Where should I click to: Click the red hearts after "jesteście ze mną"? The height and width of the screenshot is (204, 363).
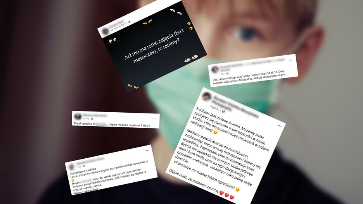click(x=227, y=195)
